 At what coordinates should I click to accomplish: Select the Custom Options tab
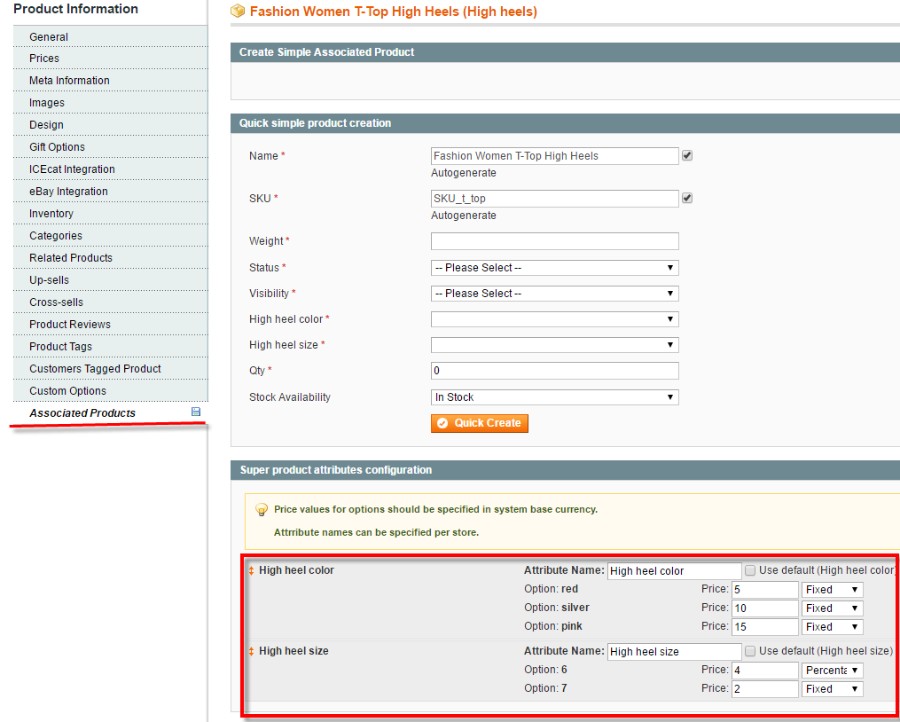click(67, 390)
